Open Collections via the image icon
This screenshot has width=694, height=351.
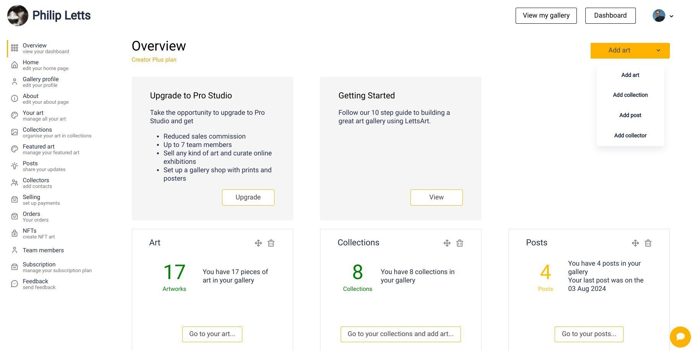tap(15, 132)
